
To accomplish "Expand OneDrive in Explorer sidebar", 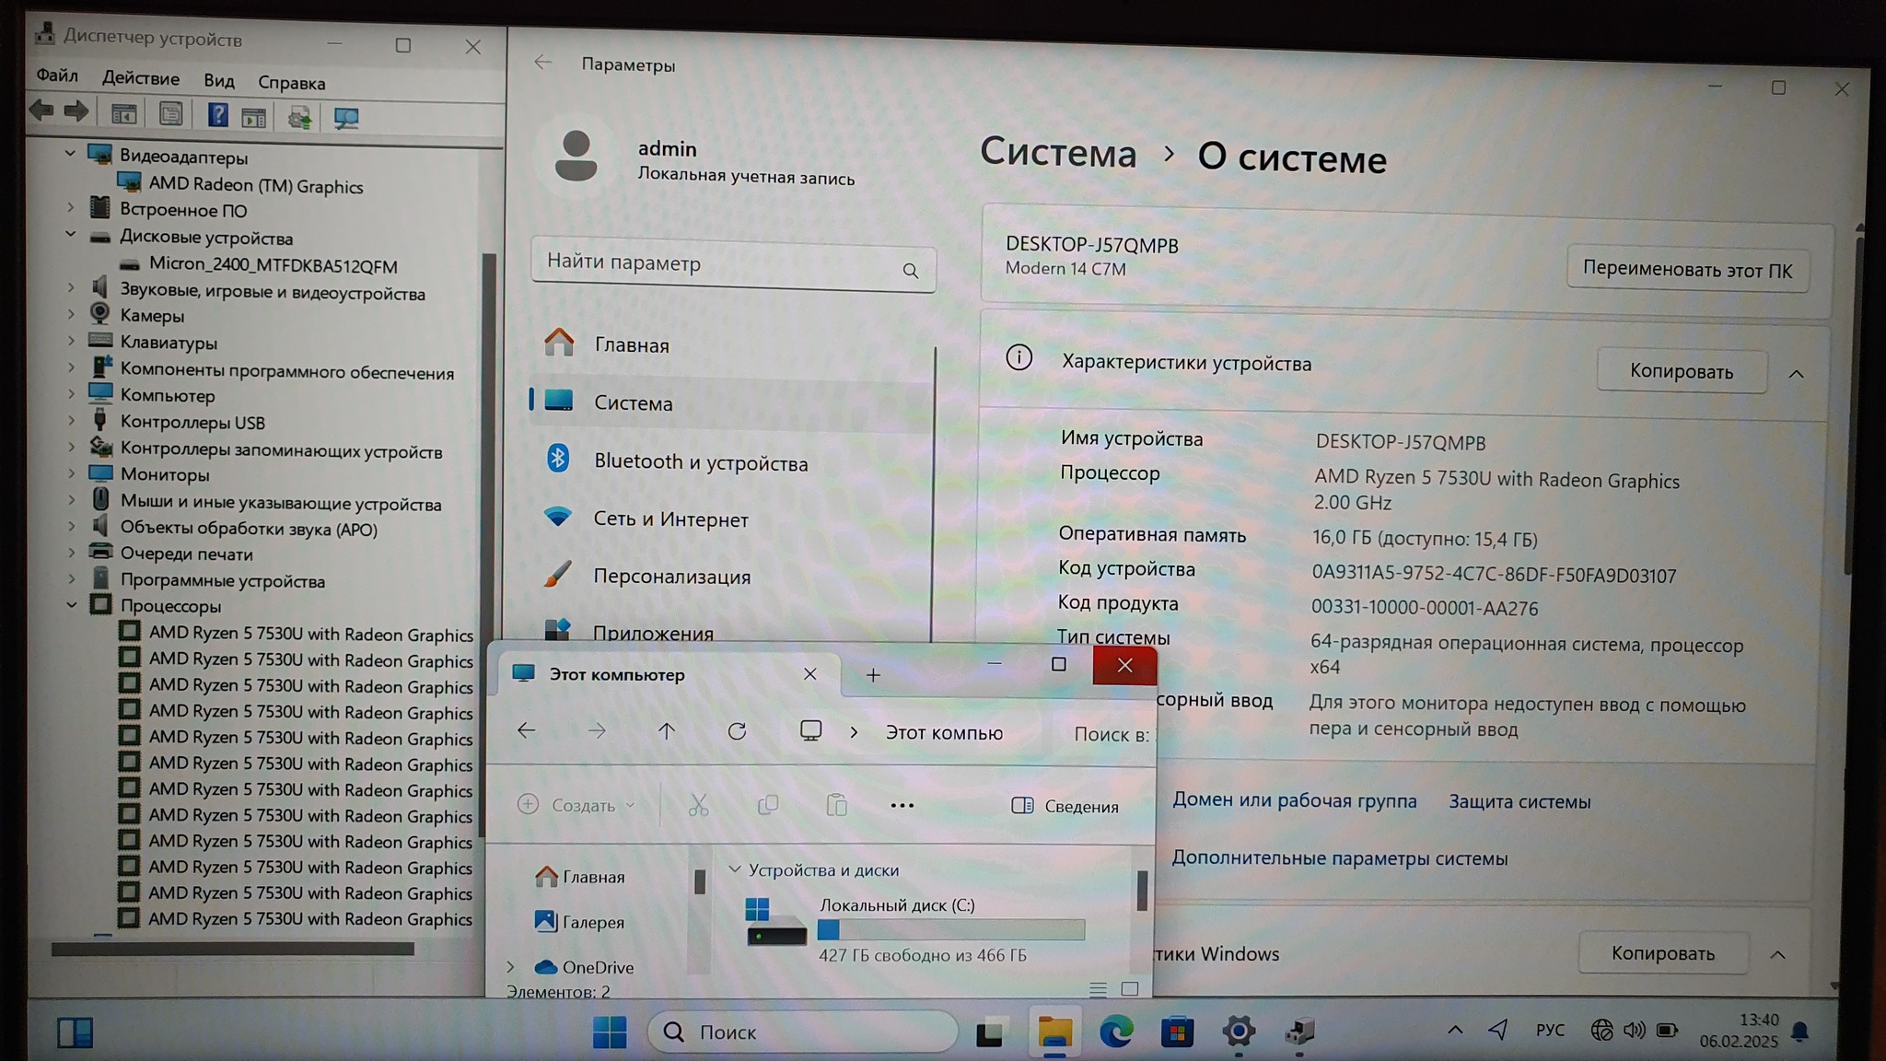I will click(x=510, y=967).
